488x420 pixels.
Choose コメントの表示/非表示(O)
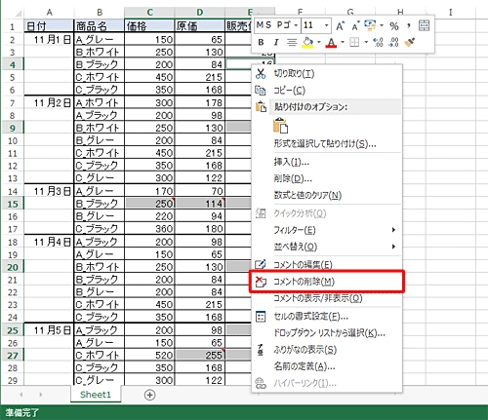click(x=327, y=298)
